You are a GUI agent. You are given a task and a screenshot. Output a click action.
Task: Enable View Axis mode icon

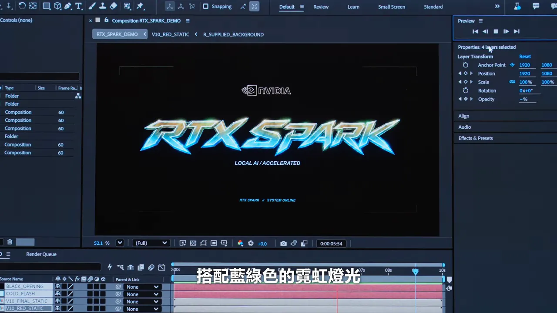click(192, 7)
